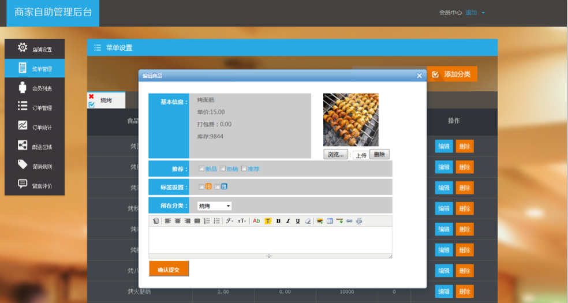Click the 添加分类 button

(x=452, y=74)
